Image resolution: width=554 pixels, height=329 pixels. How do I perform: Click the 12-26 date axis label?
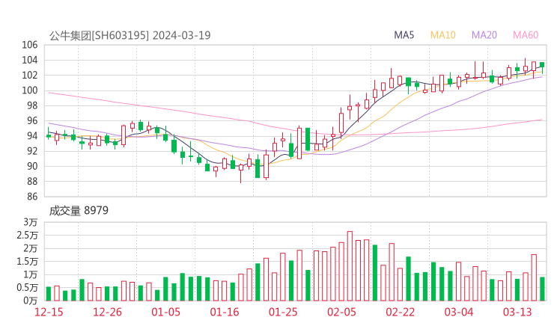click(107, 312)
